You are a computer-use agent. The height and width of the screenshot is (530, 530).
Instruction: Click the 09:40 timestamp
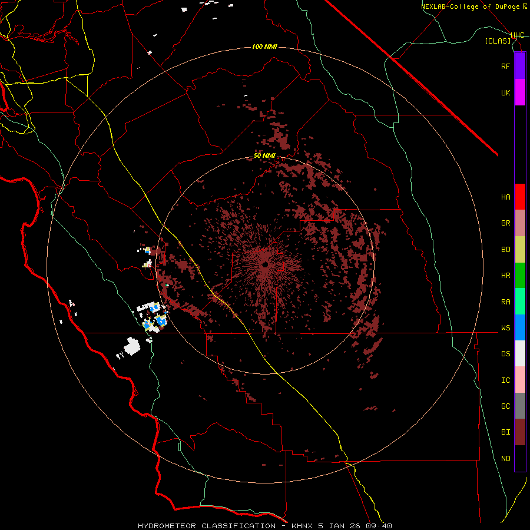379,526
